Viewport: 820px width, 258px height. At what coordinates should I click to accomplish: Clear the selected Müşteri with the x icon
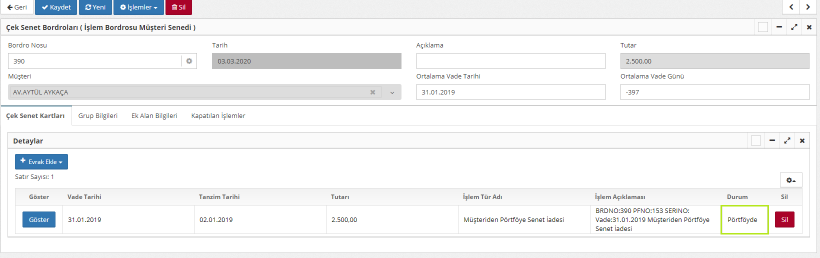pyautogui.click(x=372, y=92)
